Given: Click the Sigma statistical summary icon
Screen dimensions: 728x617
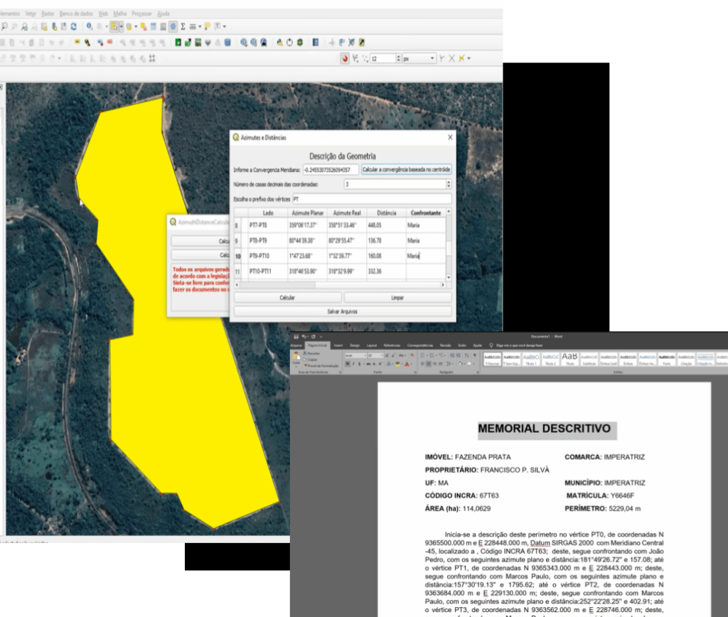Looking at the screenshot, I should point(183,26).
